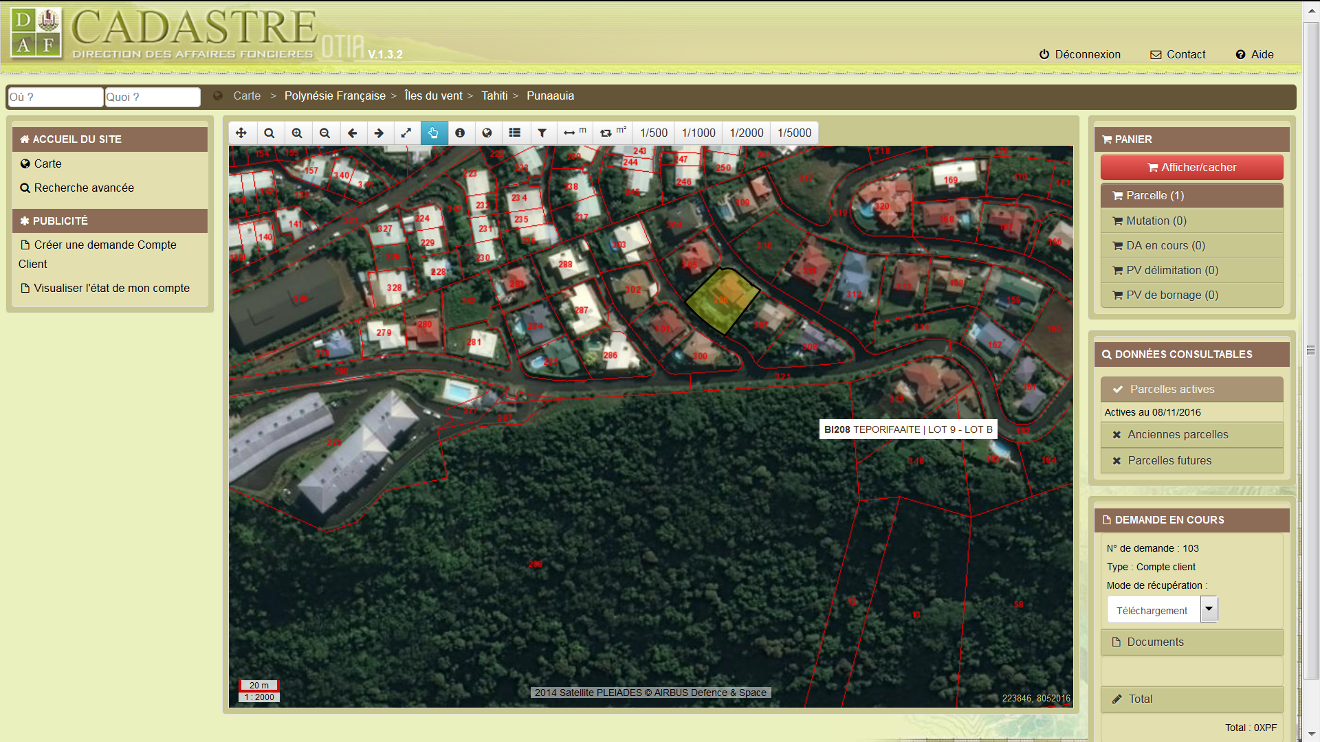Screen dimensions: 1320x742
Task: Go back to previous map view
Action: click(x=352, y=133)
